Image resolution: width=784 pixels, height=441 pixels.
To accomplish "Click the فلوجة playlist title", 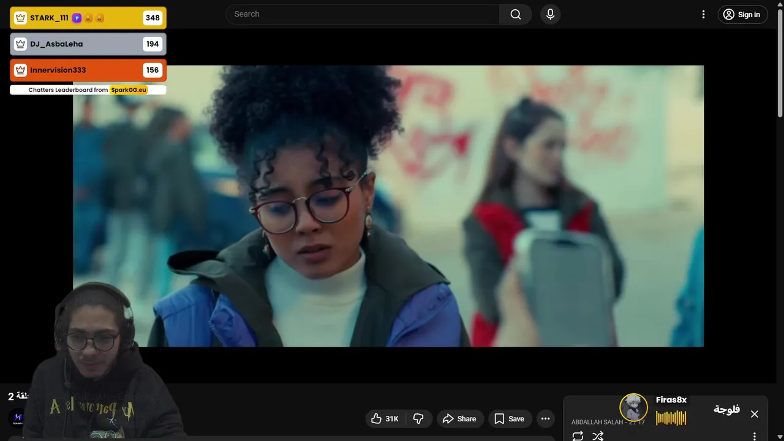I will tap(726, 409).
